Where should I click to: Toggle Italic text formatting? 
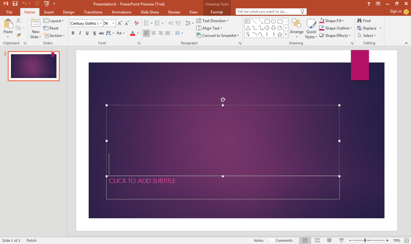(x=80, y=33)
